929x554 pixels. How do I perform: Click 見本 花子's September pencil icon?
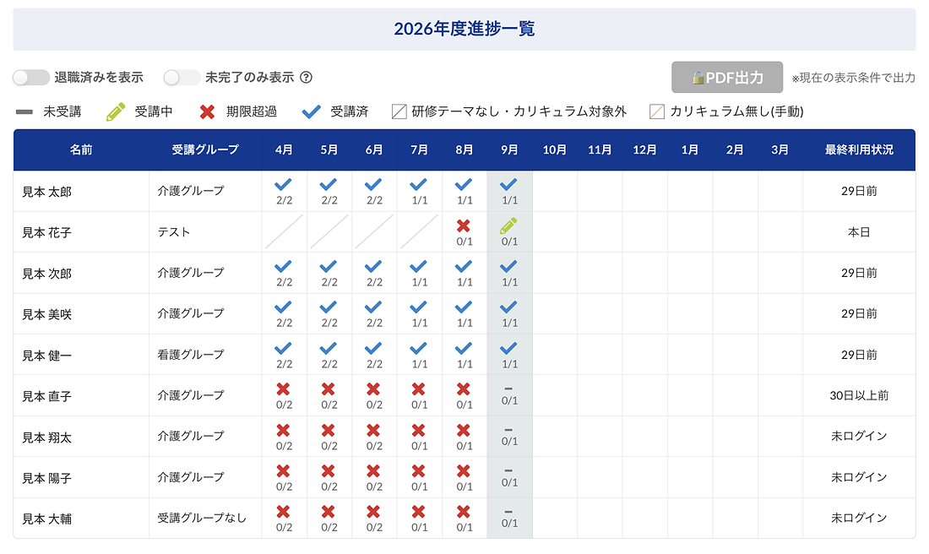(x=508, y=225)
